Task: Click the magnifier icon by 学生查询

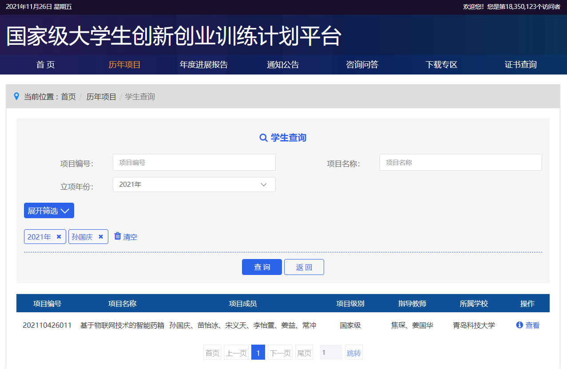Action: click(x=263, y=138)
